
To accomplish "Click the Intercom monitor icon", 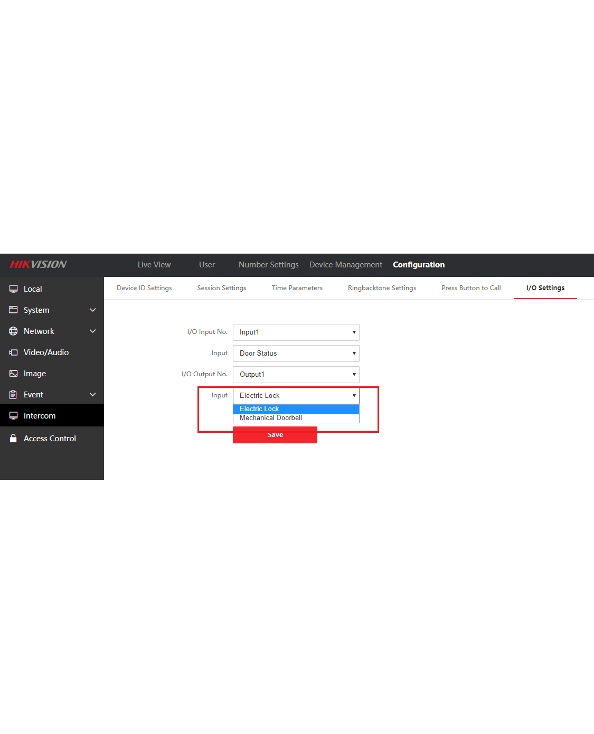I will (x=14, y=416).
